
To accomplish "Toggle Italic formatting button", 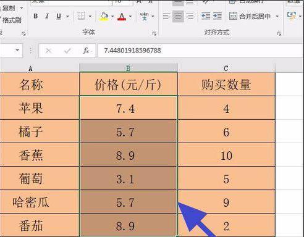I will (47, 16).
